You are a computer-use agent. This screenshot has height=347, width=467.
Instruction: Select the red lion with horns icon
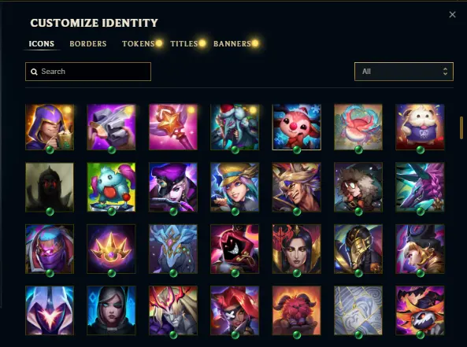(297, 310)
